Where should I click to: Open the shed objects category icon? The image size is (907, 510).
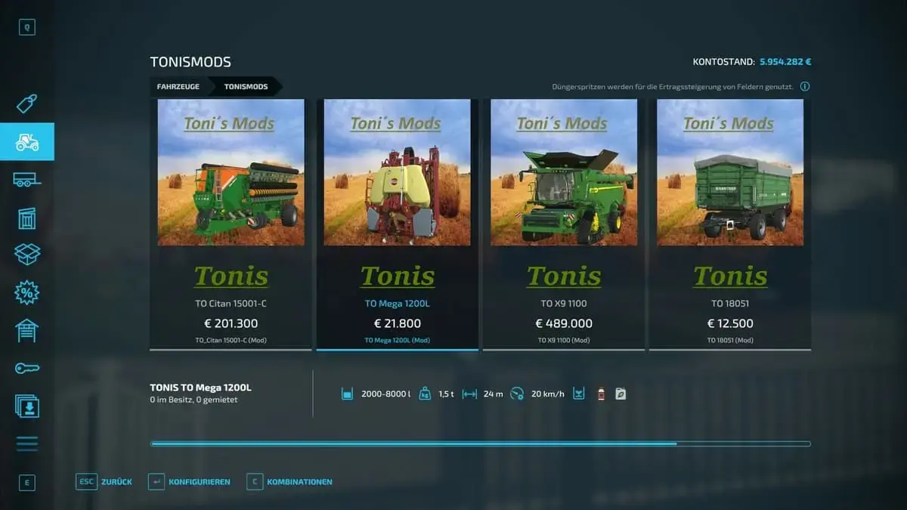[x=27, y=218]
